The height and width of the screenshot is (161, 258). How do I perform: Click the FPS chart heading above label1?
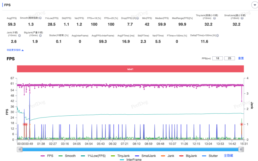tap(11, 59)
